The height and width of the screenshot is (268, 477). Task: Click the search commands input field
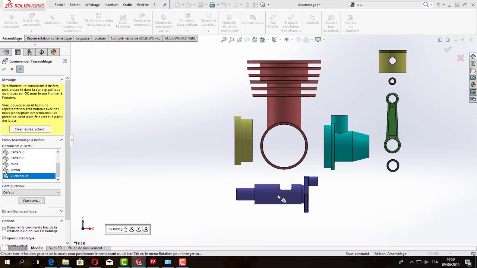pos(388,5)
